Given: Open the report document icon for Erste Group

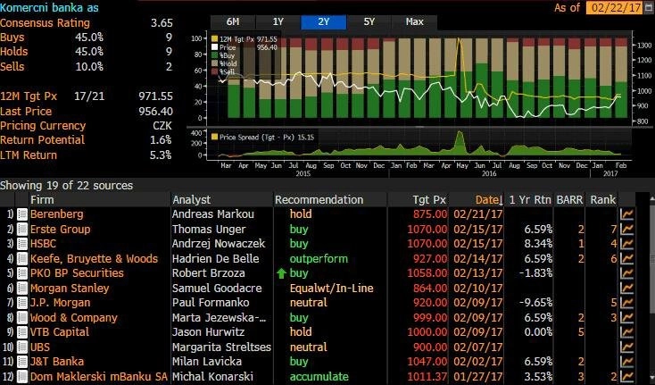Looking at the screenshot, I should pyautogui.click(x=22, y=229).
